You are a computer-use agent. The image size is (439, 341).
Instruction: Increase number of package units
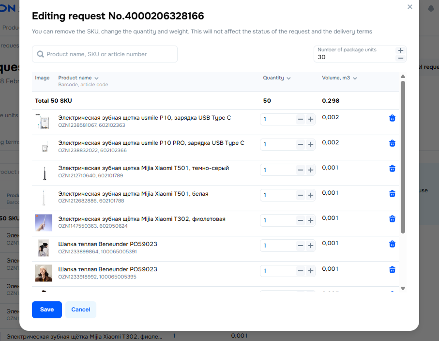pos(400,50)
